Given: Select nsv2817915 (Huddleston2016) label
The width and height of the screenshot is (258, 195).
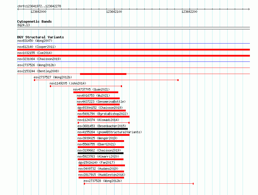Looking at the screenshot, I should click(x=102, y=175).
